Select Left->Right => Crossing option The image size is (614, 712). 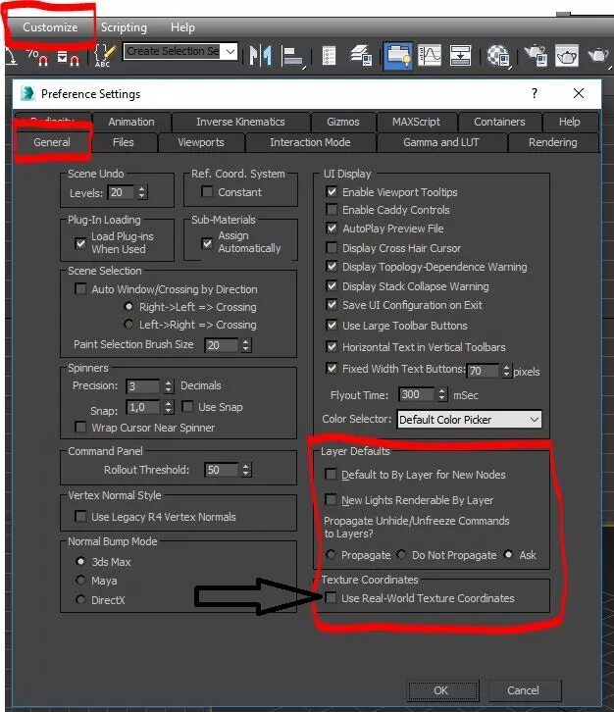[128, 325]
